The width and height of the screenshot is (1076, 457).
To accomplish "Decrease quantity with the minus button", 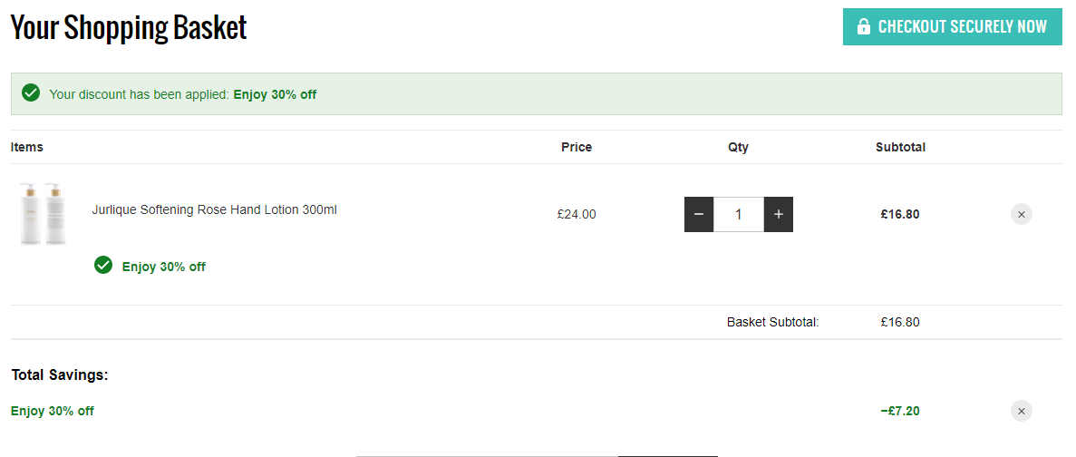I will [x=699, y=214].
